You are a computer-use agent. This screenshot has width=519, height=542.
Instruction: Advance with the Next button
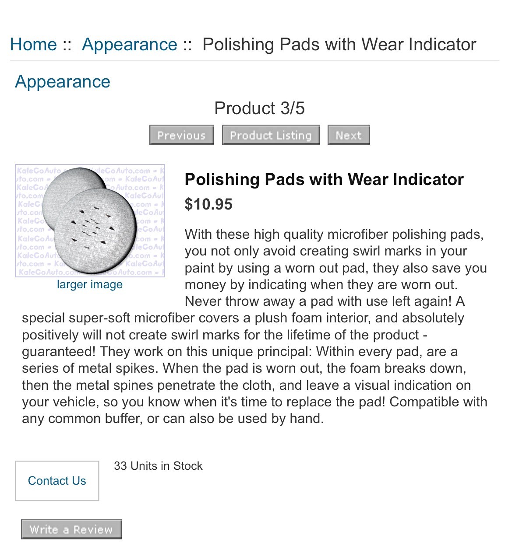tap(349, 135)
